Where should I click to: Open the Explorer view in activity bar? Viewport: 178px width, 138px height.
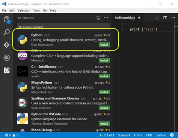tap(7, 20)
